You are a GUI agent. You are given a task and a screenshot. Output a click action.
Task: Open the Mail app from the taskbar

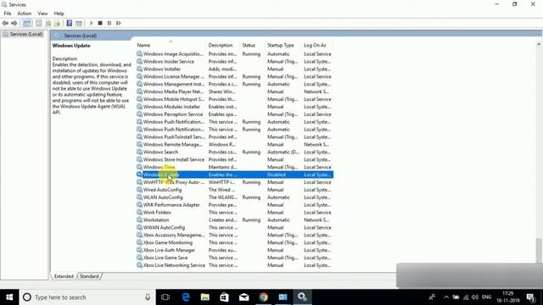click(x=244, y=297)
